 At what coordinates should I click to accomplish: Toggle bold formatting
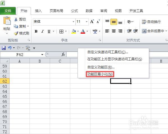tap(36, 31)
